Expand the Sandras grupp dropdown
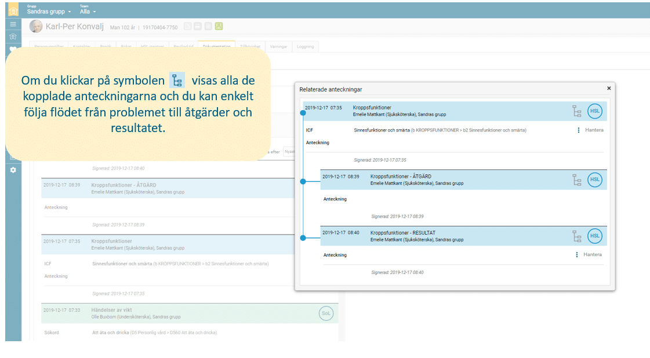Screen dimensions: 650x358 pyautogui.click(x=49, y=12)
